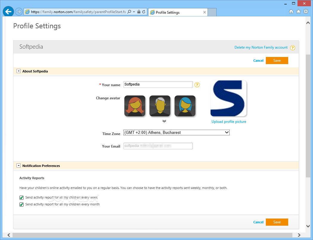Click the horizontal scrollbar right arrow
Screen dimensions: 313x240
pos(299,235)
